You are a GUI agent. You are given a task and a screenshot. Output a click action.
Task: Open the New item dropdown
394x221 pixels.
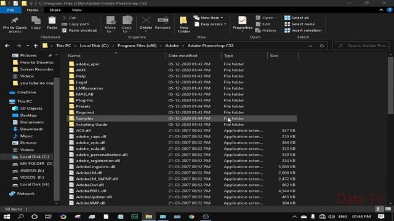[x=209, y=18]
